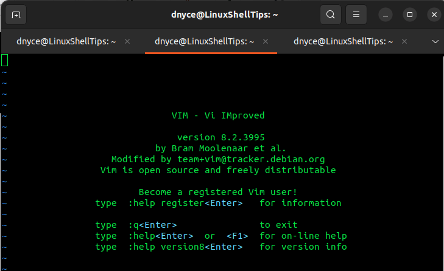
Task: Open a new terminal tab with plus icon
Action: [16, 15]
